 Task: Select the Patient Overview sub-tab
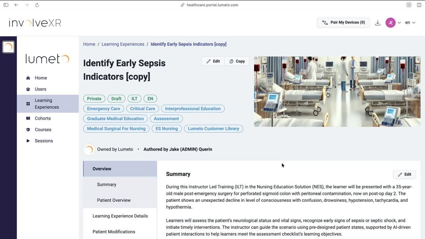[114, 200]
